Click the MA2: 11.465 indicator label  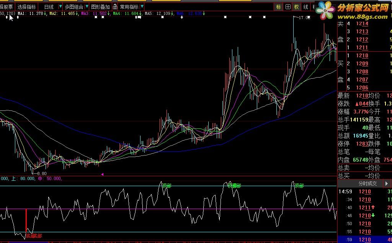click(x=64, y=13)
